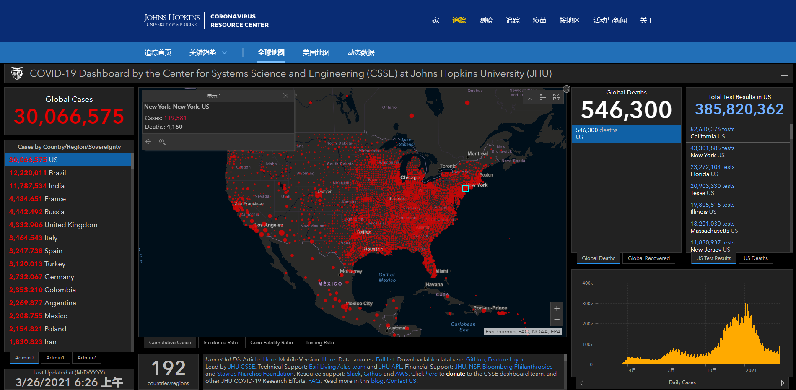Open the JHU CSSE link
796x390 pixels.
(x=241, y=367)
